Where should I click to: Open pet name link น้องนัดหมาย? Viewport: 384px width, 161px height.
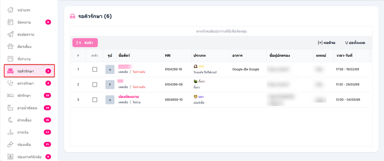pos(129,97)
